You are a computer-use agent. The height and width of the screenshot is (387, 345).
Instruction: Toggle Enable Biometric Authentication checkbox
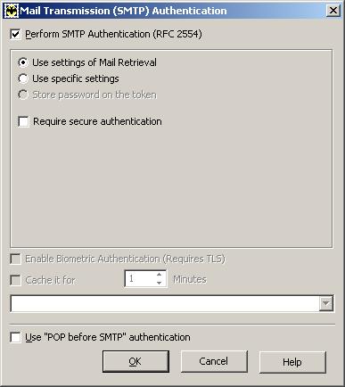click(15, 259)
